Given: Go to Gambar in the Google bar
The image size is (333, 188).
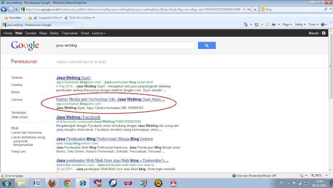Looking at the screenshot, I should point(31,33).
